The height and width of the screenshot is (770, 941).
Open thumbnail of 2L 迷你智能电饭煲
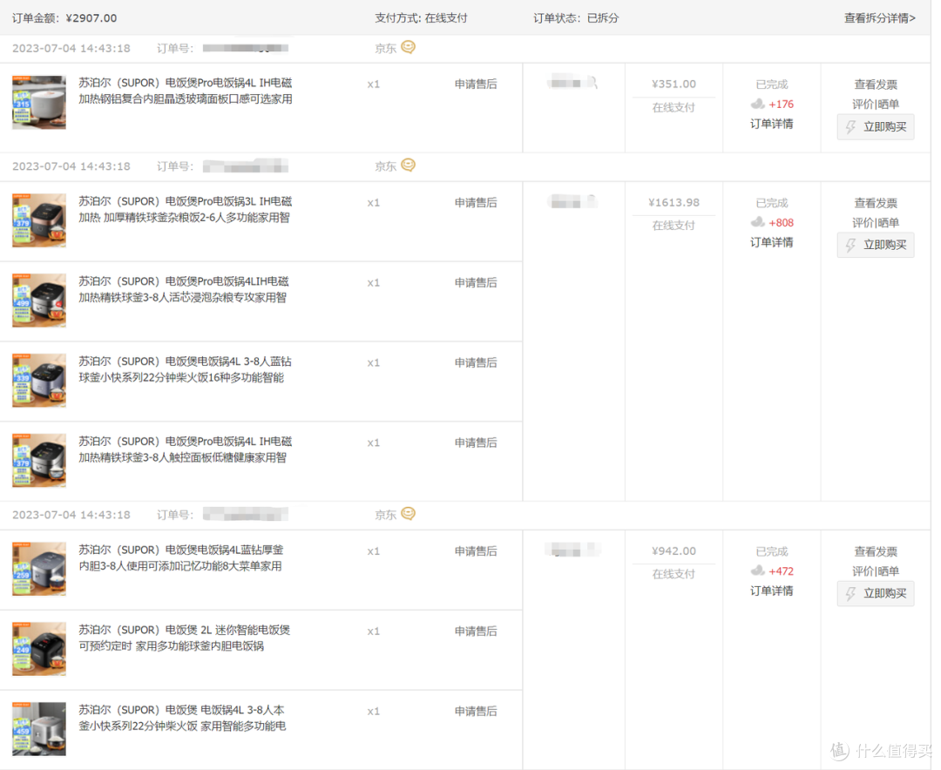point(39,649)
